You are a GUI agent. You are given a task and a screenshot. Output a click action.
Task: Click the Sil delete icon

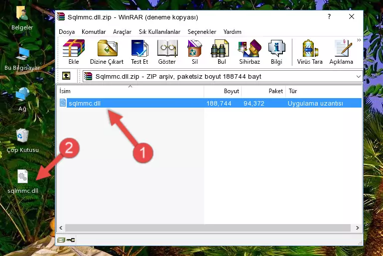click(195, 52)
